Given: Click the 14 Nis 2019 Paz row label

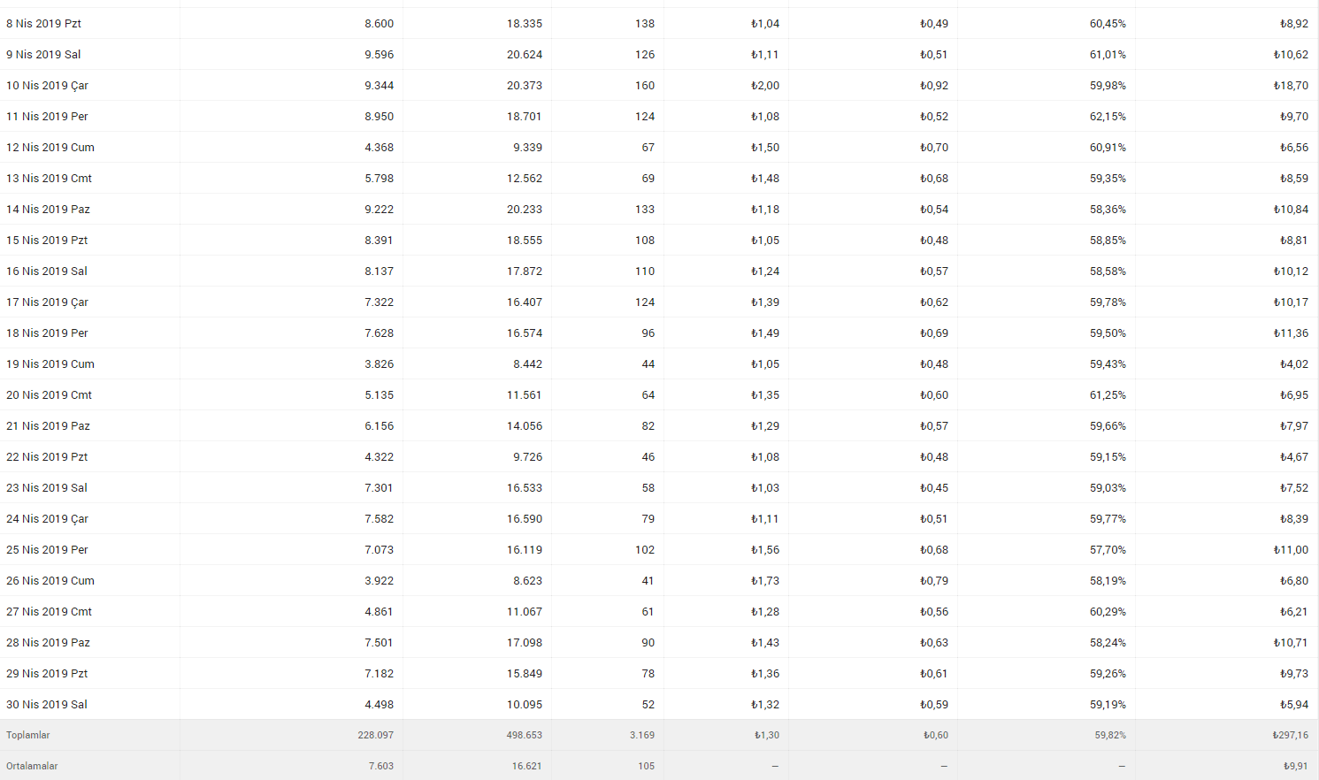Looking at the screenshot, I should (48, 210).
